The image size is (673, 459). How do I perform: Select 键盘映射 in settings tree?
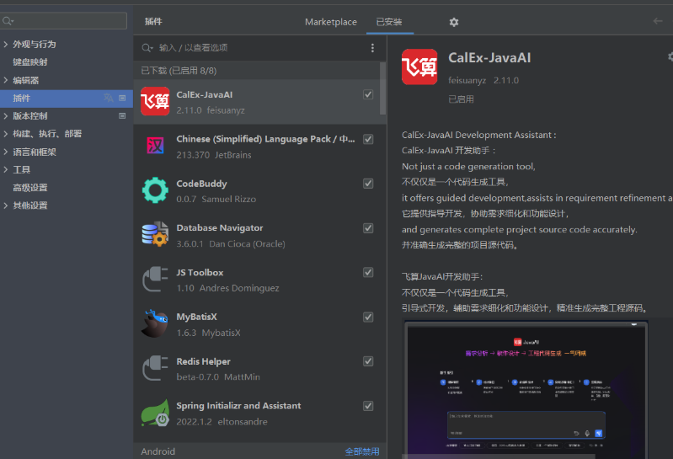pos(30,62)
